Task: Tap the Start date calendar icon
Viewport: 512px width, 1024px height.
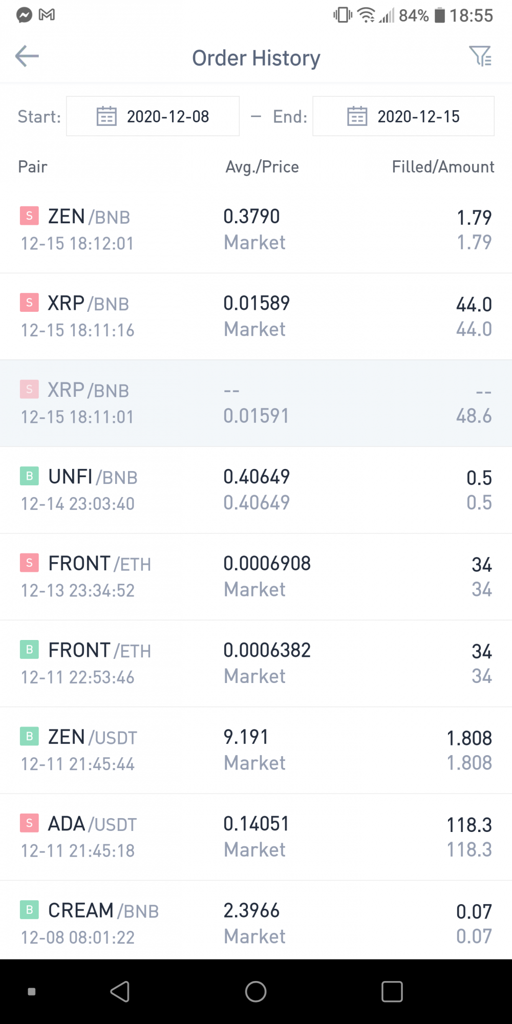Action: 106,116
